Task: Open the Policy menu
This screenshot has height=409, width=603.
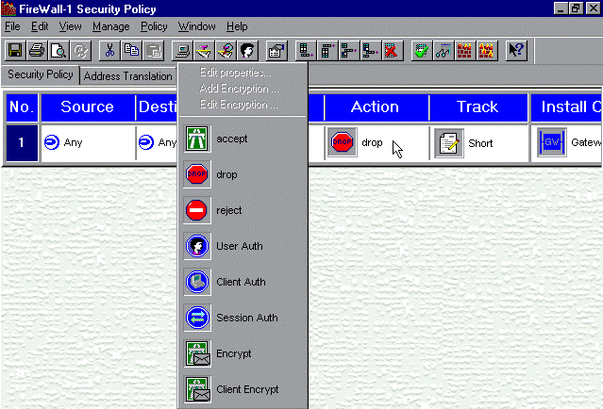Action: pos(154,26)
